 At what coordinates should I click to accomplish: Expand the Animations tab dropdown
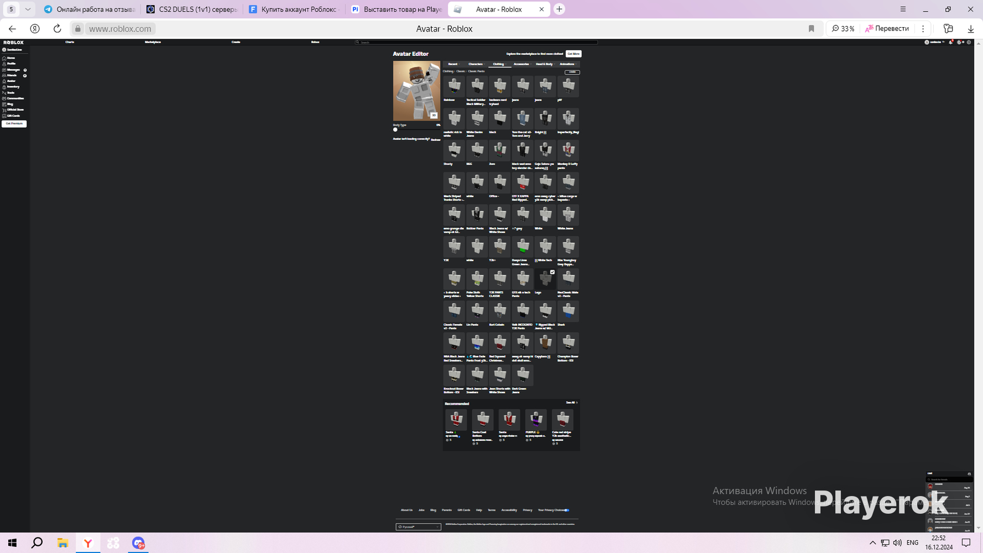(x=568, y=64)
